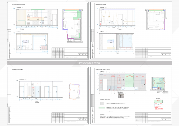Click the bathroom floor plan with green tiles
Viewport: 179px width, 126px height.
[158, 84]
